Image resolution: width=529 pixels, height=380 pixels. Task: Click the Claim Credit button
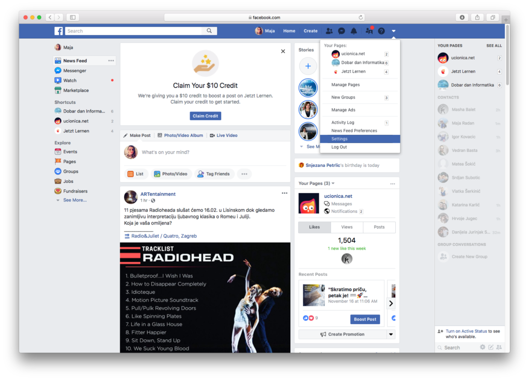pyautogui.click(x=205, y=116)
